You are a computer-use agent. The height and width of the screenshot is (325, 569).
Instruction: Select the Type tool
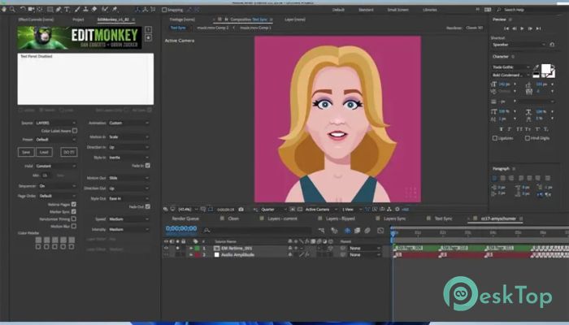point(67,10)
